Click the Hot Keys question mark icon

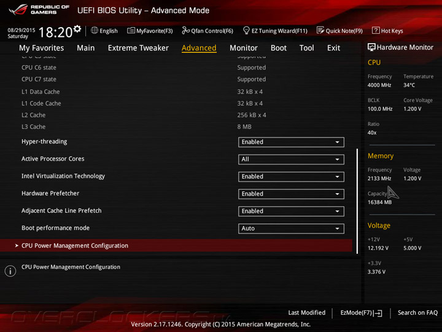point(376,30)
